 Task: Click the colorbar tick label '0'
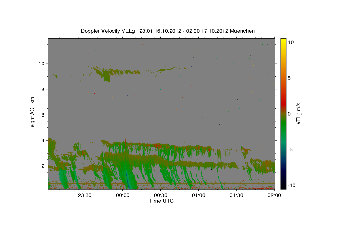pyautogui.click(x=289, y=114)
